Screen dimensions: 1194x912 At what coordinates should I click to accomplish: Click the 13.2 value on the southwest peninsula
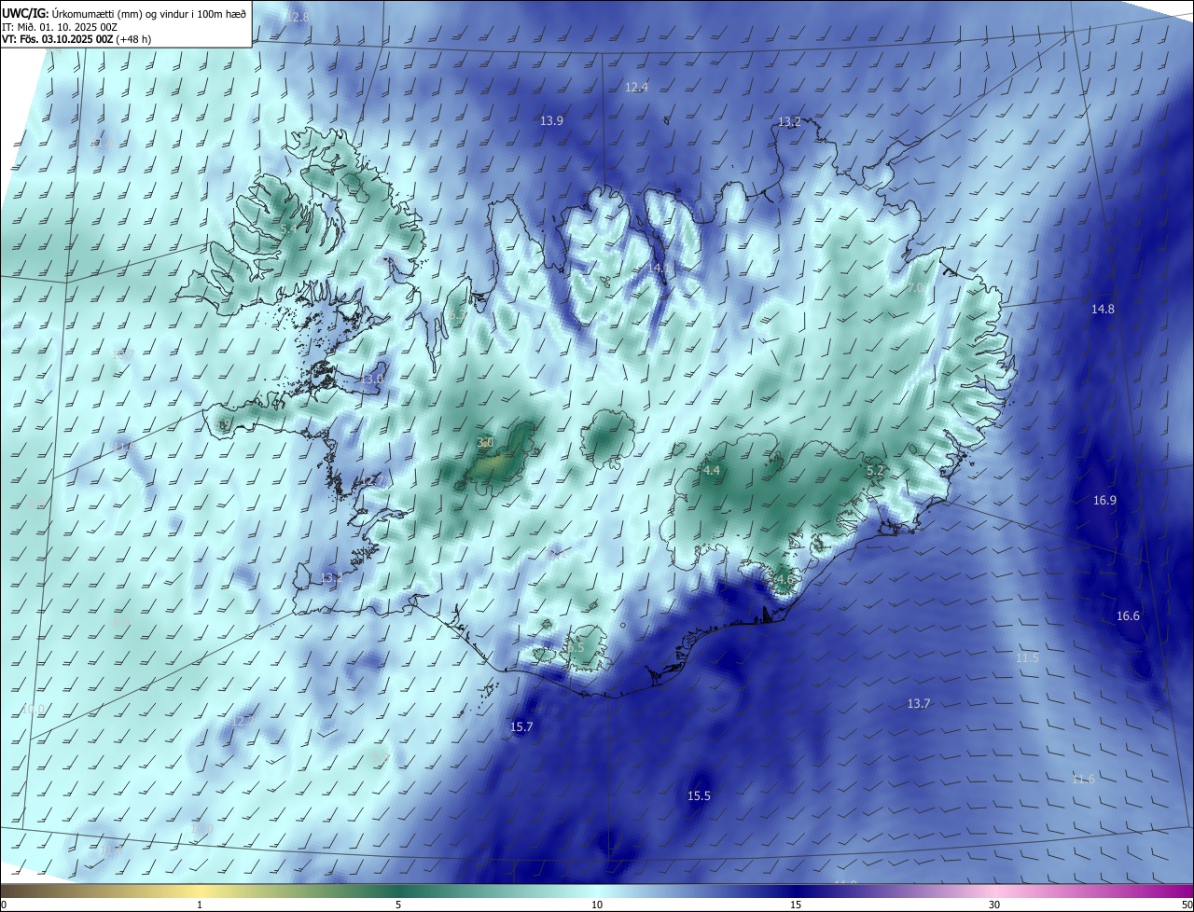(331, 579)
